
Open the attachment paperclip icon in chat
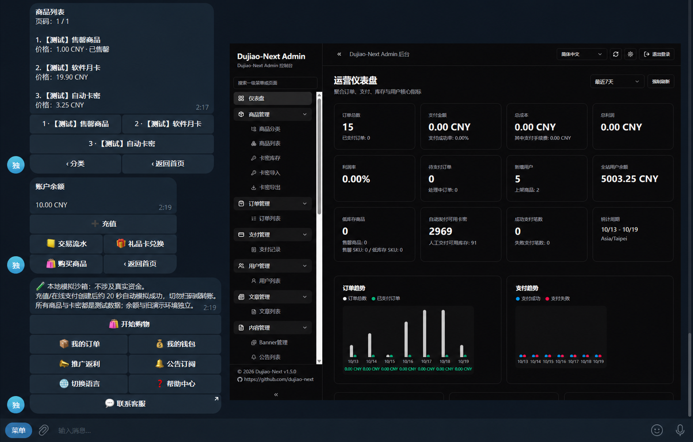43,430
